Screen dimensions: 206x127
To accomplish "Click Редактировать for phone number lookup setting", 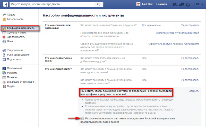I will click(x=190, y=80).
